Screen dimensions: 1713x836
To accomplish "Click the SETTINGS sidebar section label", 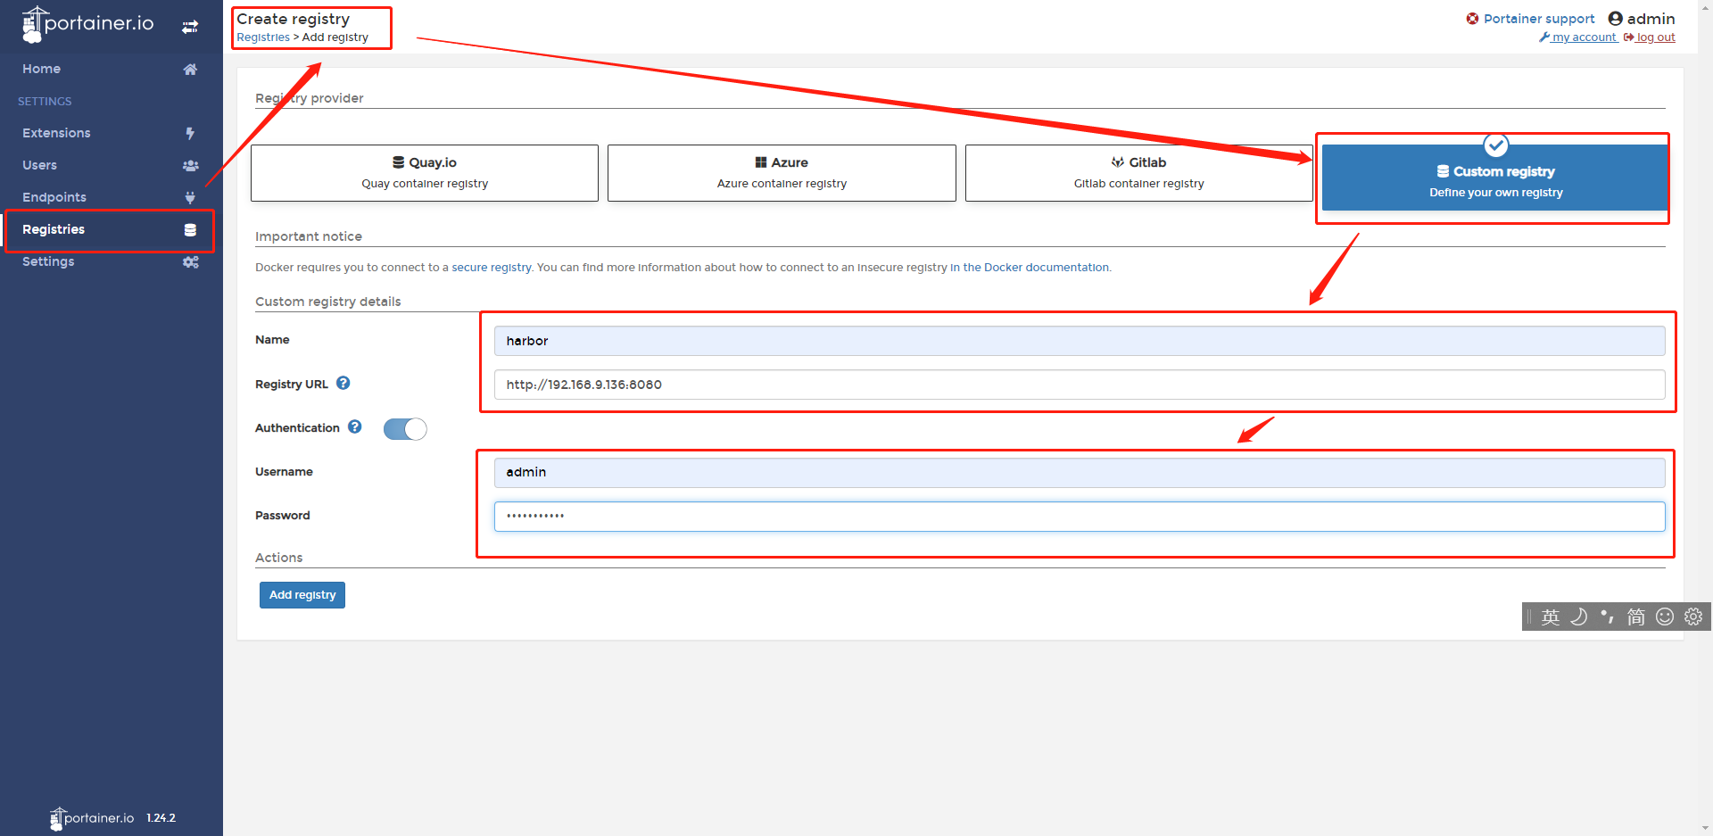I will 45,102.
